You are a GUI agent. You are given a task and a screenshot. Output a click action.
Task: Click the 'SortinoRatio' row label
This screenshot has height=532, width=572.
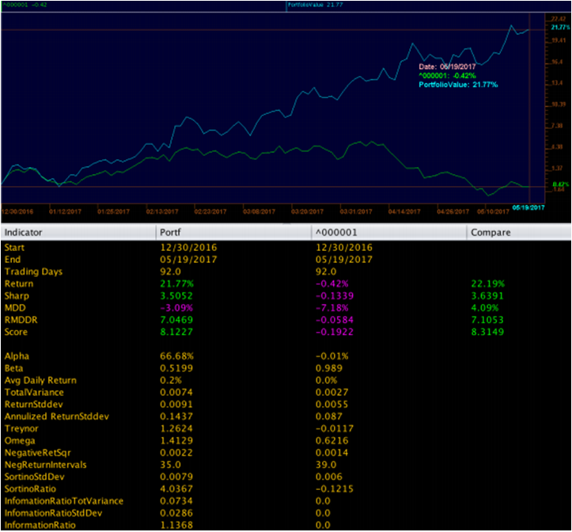tap(30, 489)
